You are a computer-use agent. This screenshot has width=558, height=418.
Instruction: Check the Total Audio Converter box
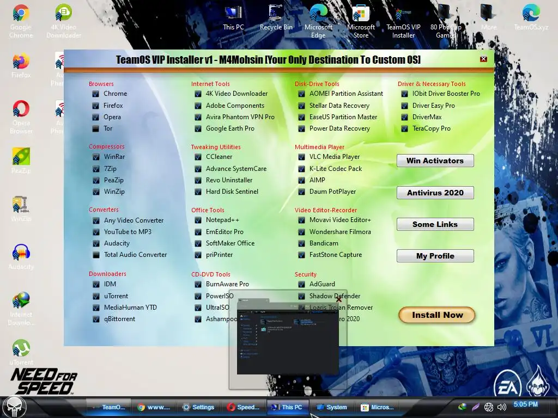96,255
